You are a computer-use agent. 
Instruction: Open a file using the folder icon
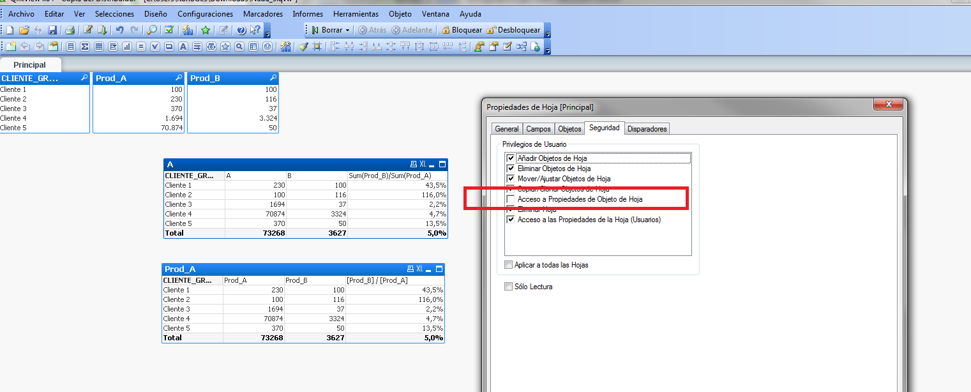24,30
